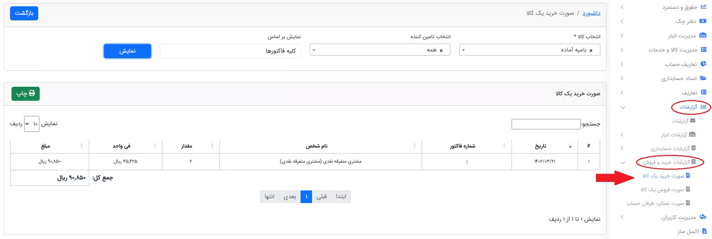Image resolution: width=712 pixels, height=239 pixels.
Task: Select page ۱ in pagination
Action: pyautogui.click(x=306, y=196)
